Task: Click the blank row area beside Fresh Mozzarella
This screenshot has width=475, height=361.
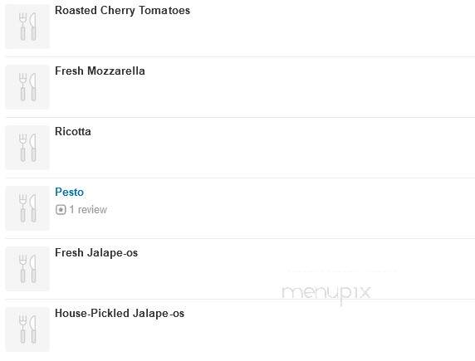Action: coord(303,87)
